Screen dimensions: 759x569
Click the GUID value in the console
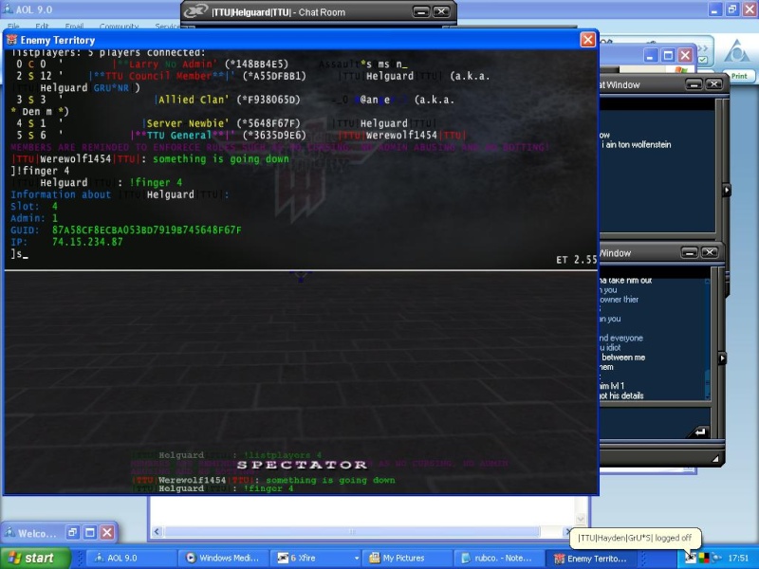147,229
